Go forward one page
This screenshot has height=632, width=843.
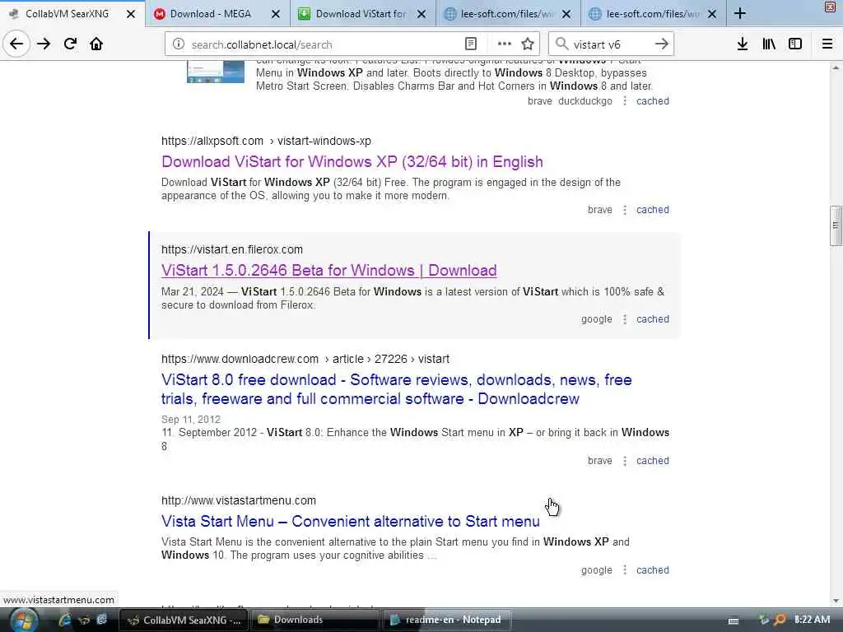44,44
